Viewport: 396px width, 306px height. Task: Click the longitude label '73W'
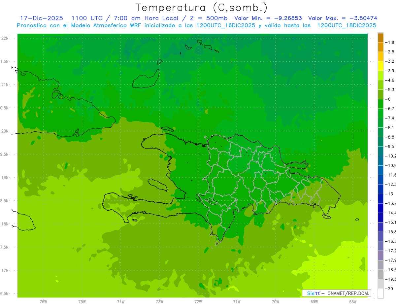click(x=159, y=302)
